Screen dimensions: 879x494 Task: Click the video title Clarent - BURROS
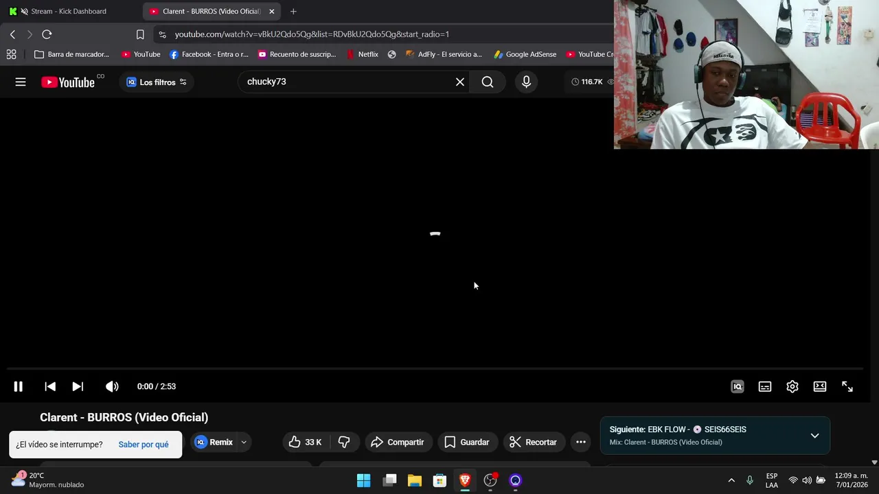coord(124,417)
